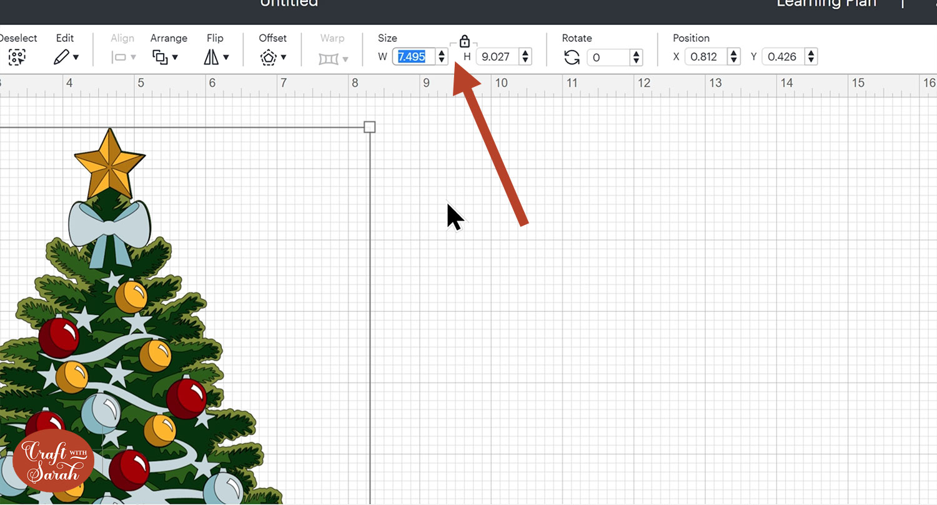Increase rotation with the Rotate up arrow
This screenshot has width=937, height=505.
(637, 54)
